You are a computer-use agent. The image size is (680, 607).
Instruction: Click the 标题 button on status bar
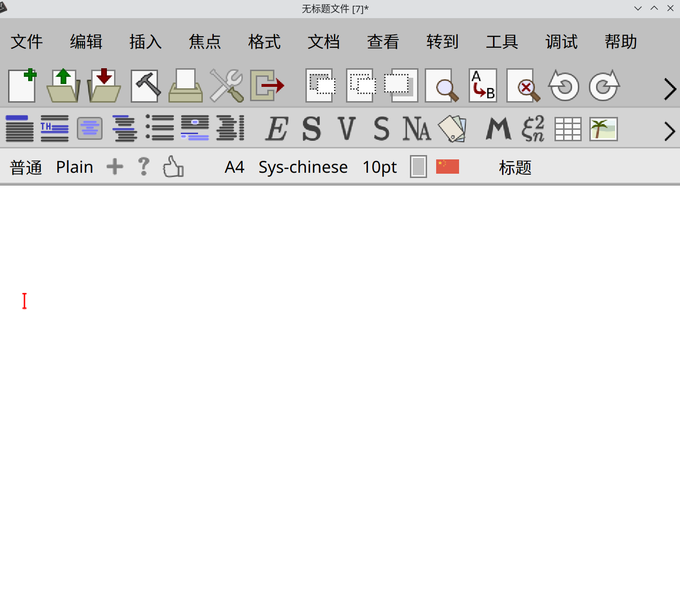515,167
